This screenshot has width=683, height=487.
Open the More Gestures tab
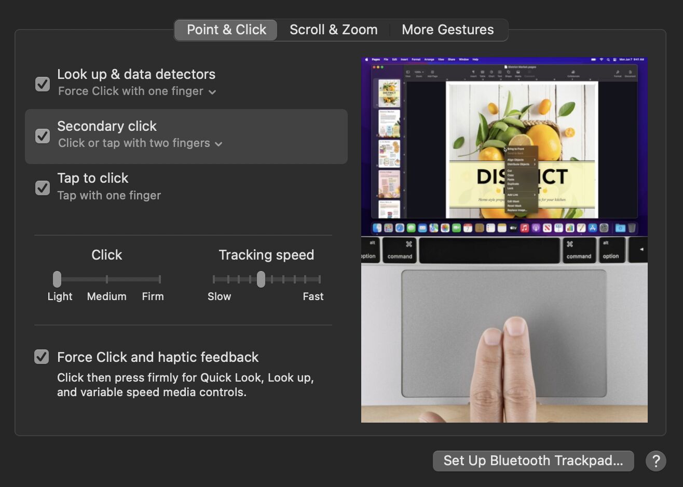(447, 30)
